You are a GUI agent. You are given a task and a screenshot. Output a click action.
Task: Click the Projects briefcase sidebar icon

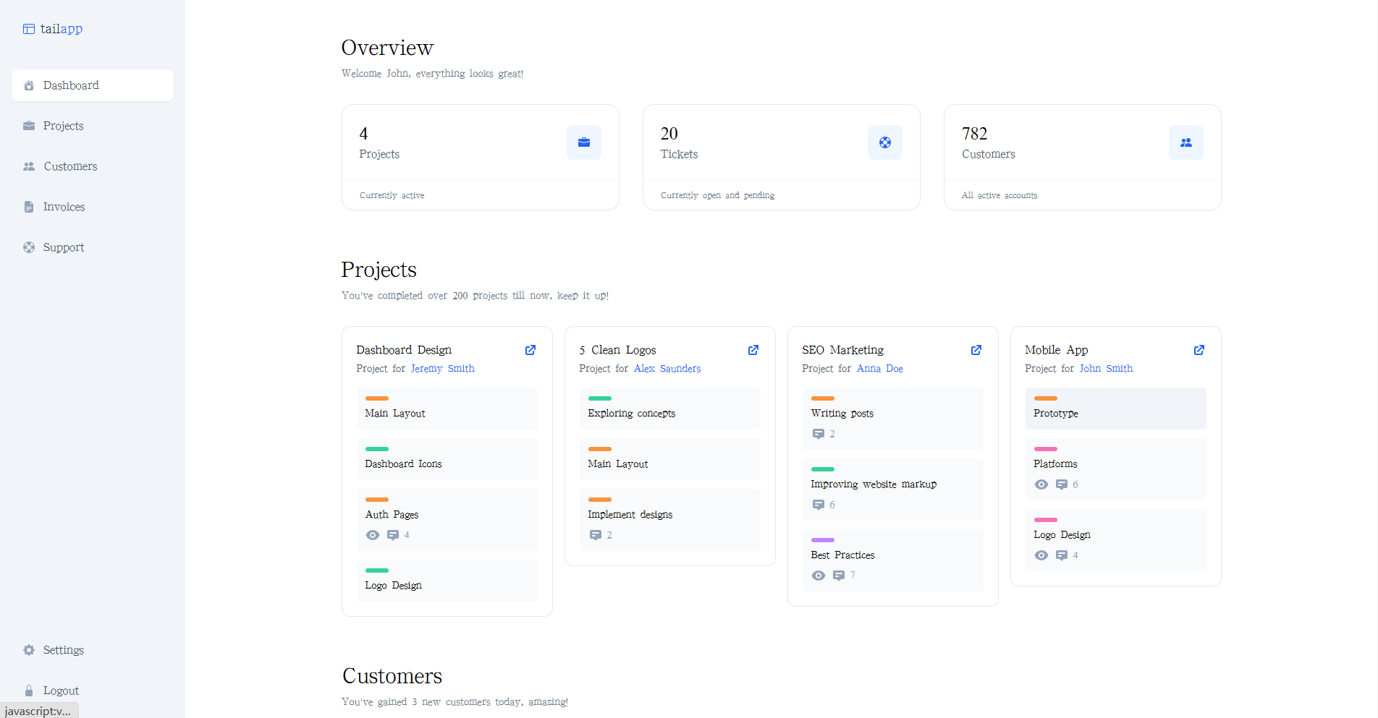coord(29,126)
